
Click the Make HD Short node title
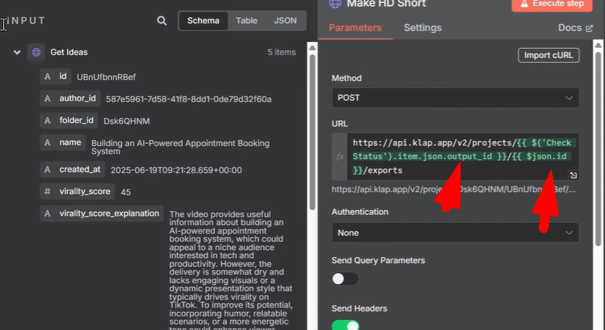tap(386, 4)
